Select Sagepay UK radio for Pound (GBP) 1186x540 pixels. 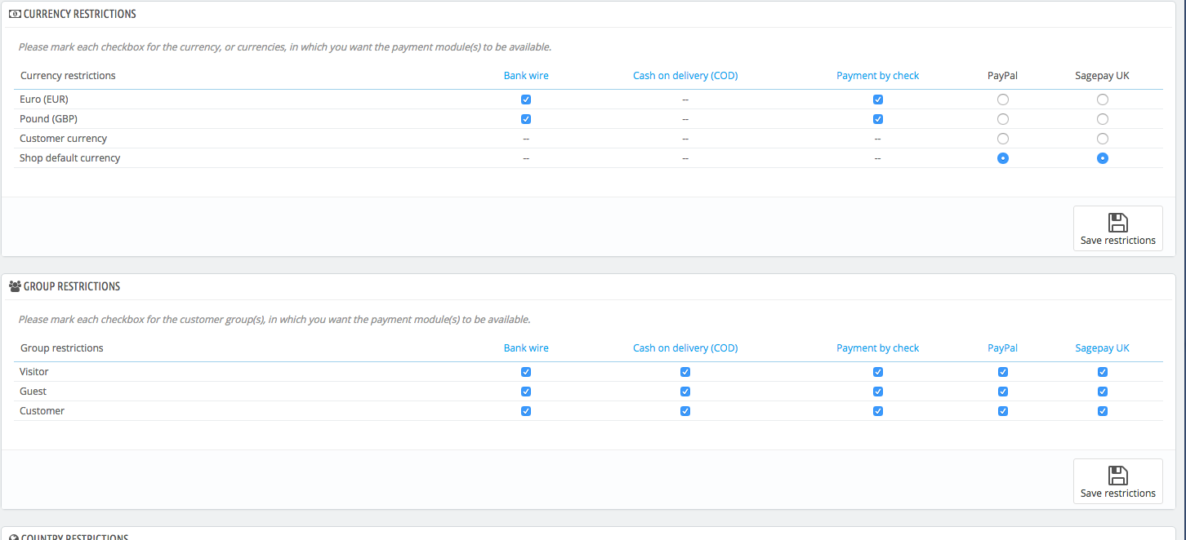(x=1103, y=119)
